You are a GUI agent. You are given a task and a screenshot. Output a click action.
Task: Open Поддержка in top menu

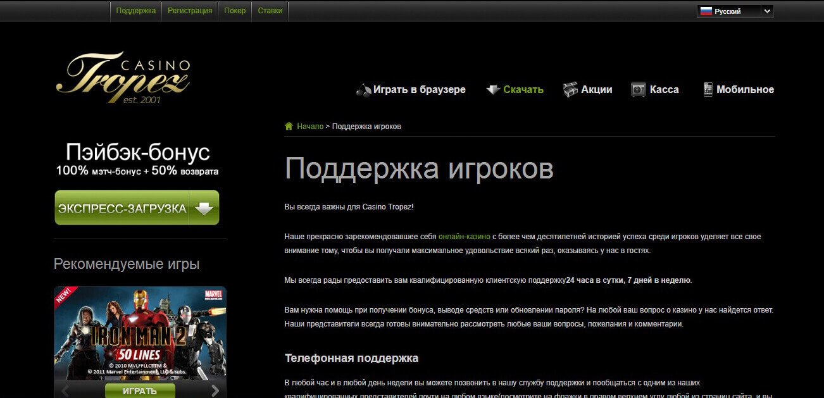(136, 11)
